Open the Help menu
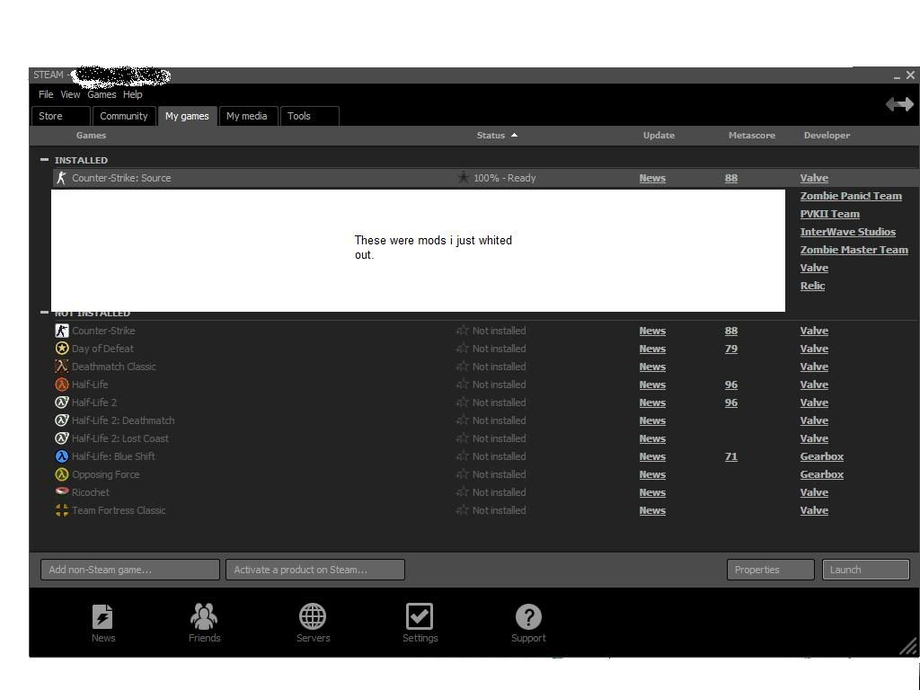The height and width of the screenshot is (690, 920). (133, 94)
